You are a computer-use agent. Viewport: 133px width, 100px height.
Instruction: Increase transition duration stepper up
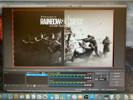(108, 79)
